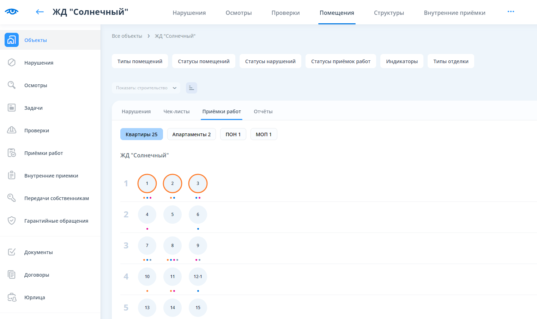Open Объекты from the sidebar icon
The image size is (537, 319).
[x=12, y=40]
